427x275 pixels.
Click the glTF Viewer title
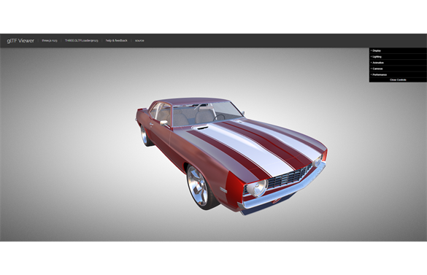coord(20,41)
